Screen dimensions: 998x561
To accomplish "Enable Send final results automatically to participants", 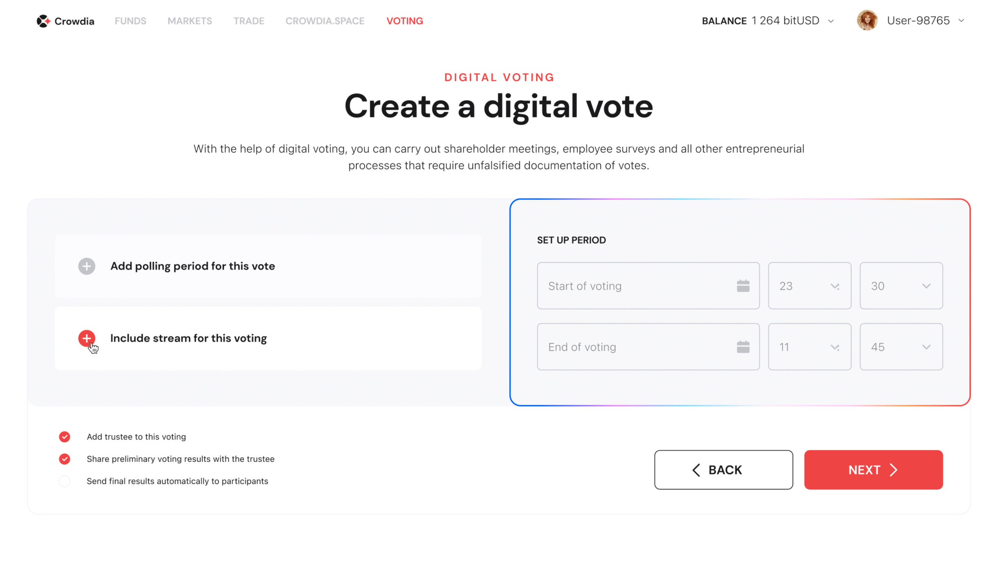I will [65, 481].
